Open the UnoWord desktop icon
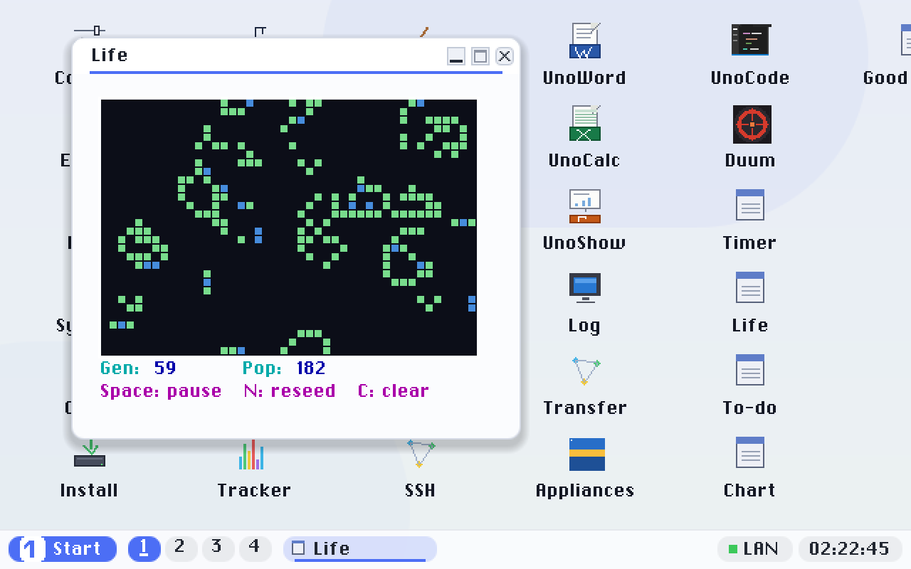This screenshot has width=911, height=569. pos(584,53)
